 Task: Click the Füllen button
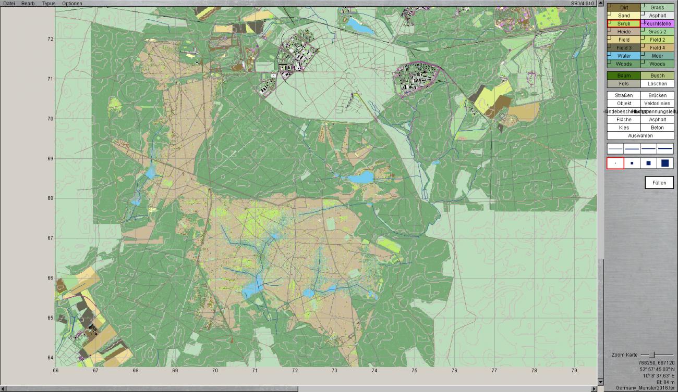pos(659,183)
